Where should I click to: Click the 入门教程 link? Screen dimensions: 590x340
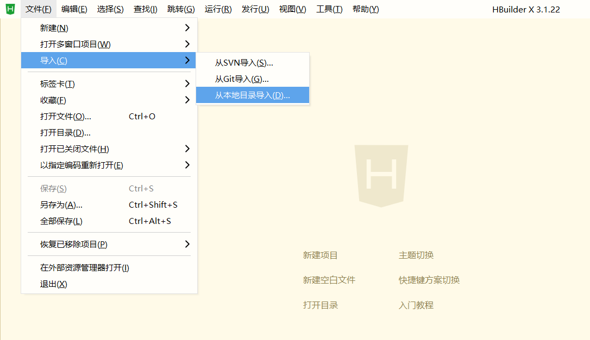pyautogui.click(x=416, y=305)
